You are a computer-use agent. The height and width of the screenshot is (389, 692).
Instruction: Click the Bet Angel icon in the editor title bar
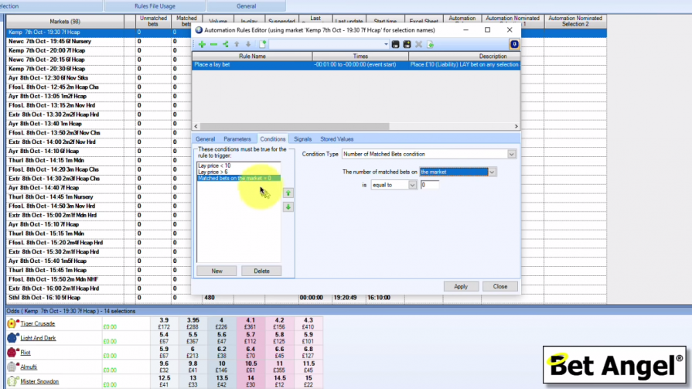199,30
